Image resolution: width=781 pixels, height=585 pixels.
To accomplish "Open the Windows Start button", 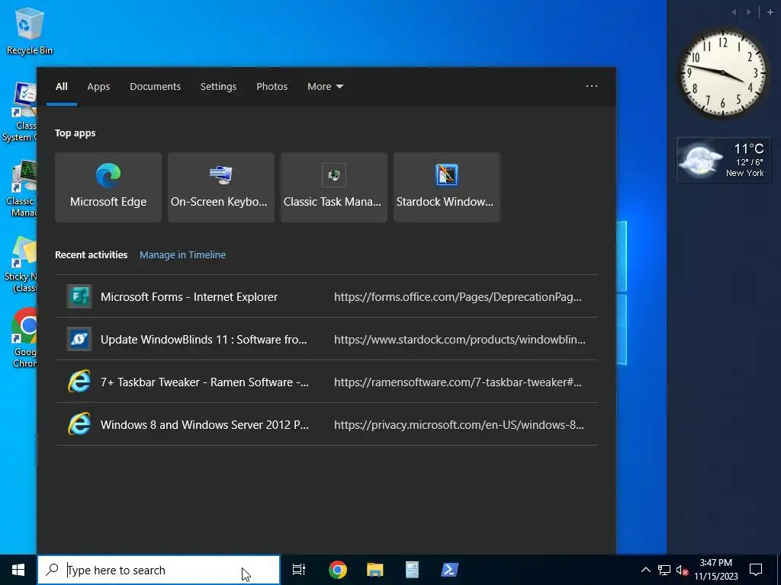I will pyautogui.click(x=18, y=570).
